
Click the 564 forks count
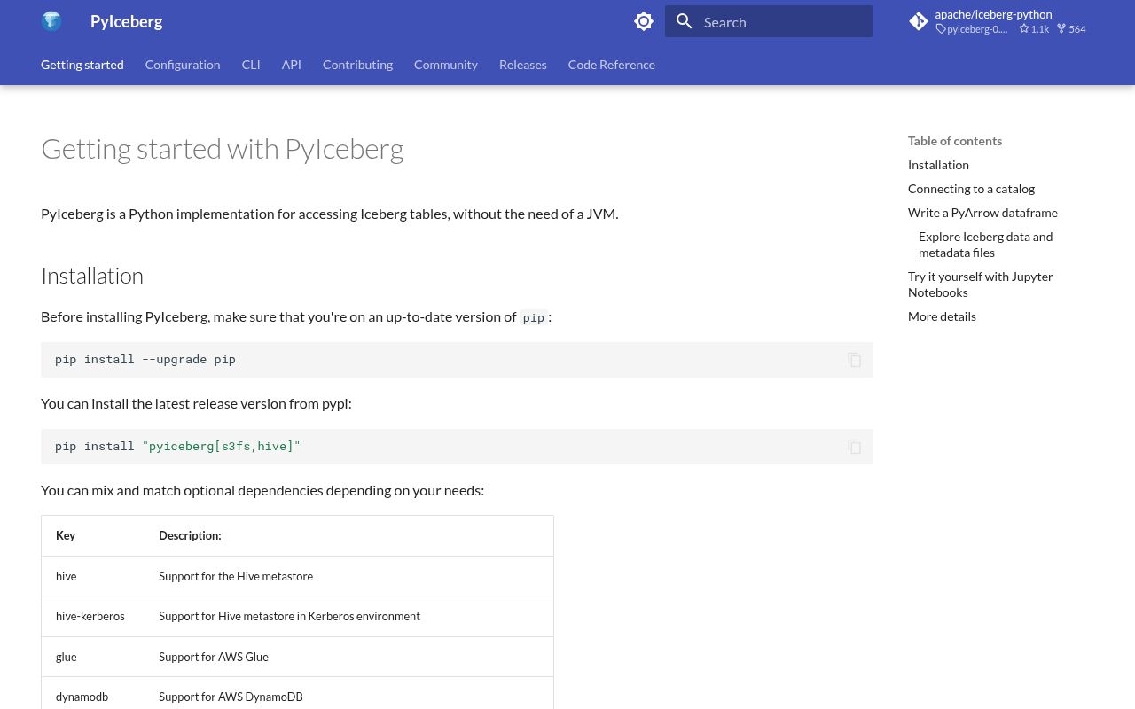(x=1077, y=29)
